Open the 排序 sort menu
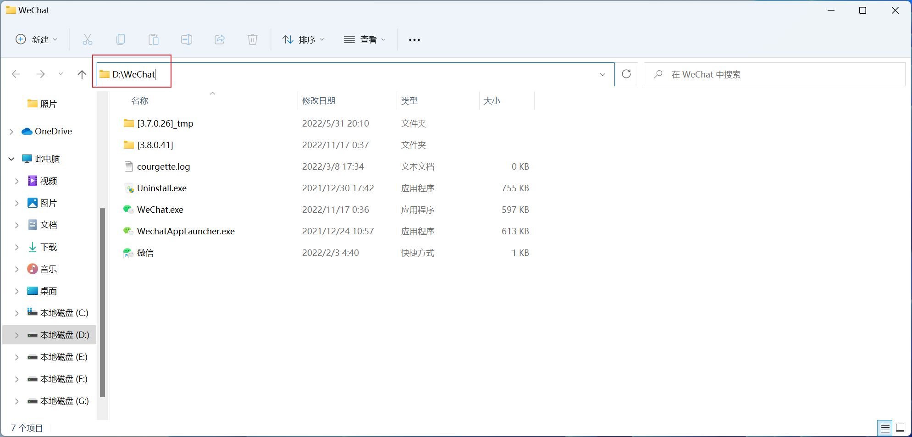This screenshot has width=912, height=437. [303, 39]
